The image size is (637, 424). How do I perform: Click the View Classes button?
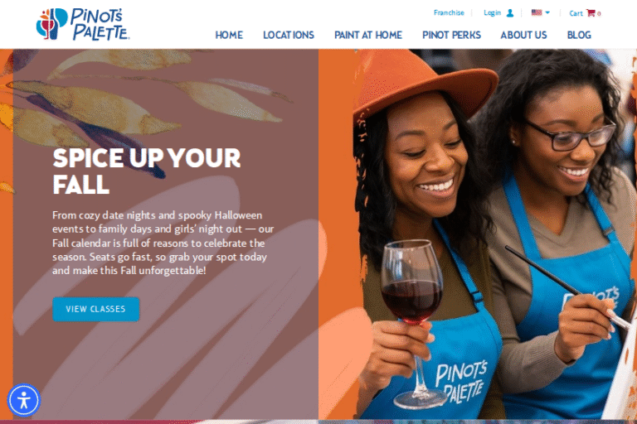coord(96,309)
